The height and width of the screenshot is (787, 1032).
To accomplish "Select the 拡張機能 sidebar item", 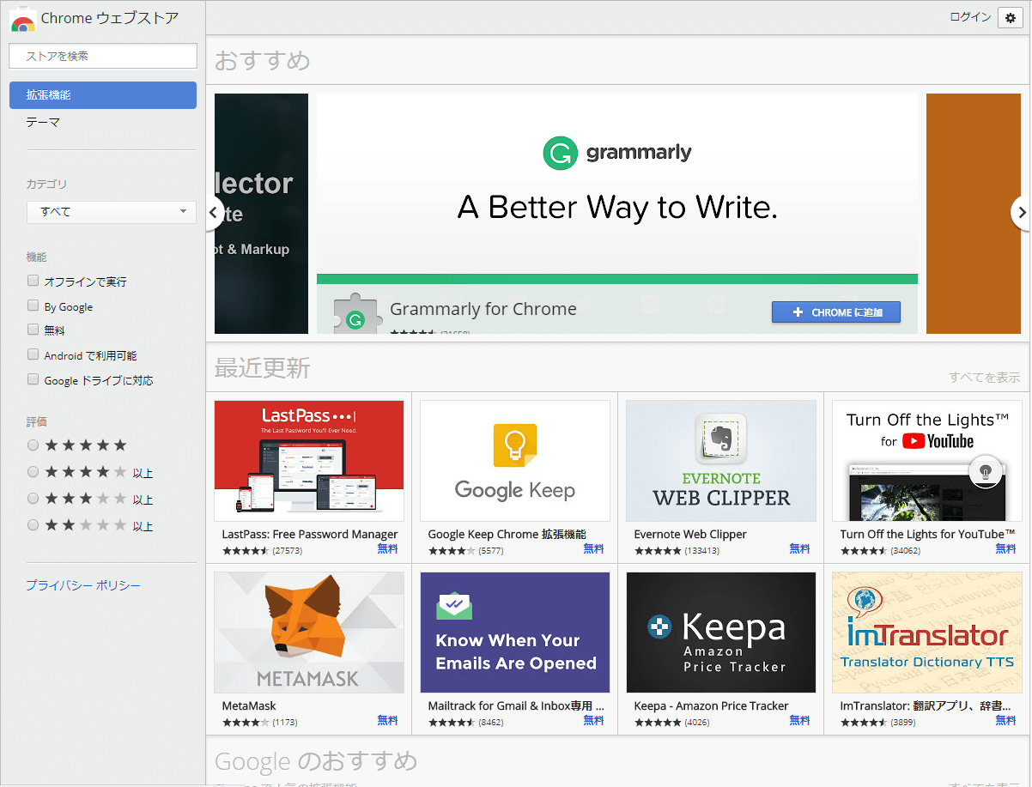I will (103, 95).
